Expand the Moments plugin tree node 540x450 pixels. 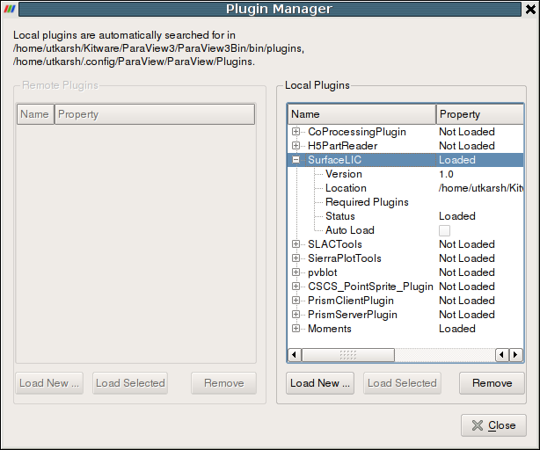(x=296, y=329)
